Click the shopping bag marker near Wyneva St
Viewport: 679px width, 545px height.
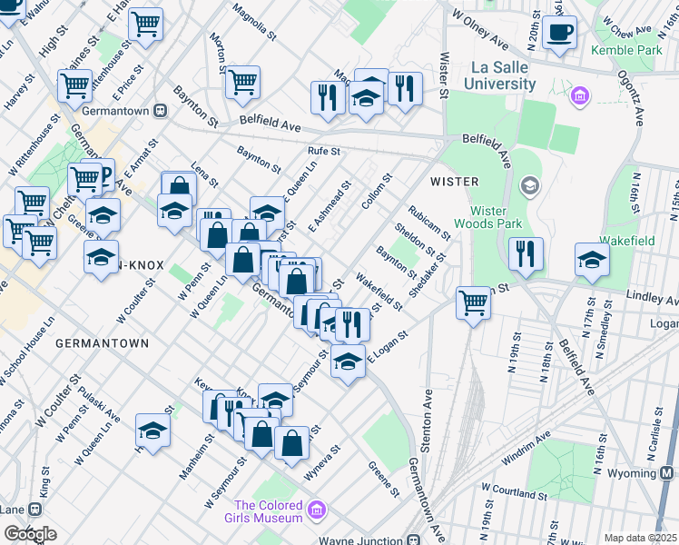[291, 445]
